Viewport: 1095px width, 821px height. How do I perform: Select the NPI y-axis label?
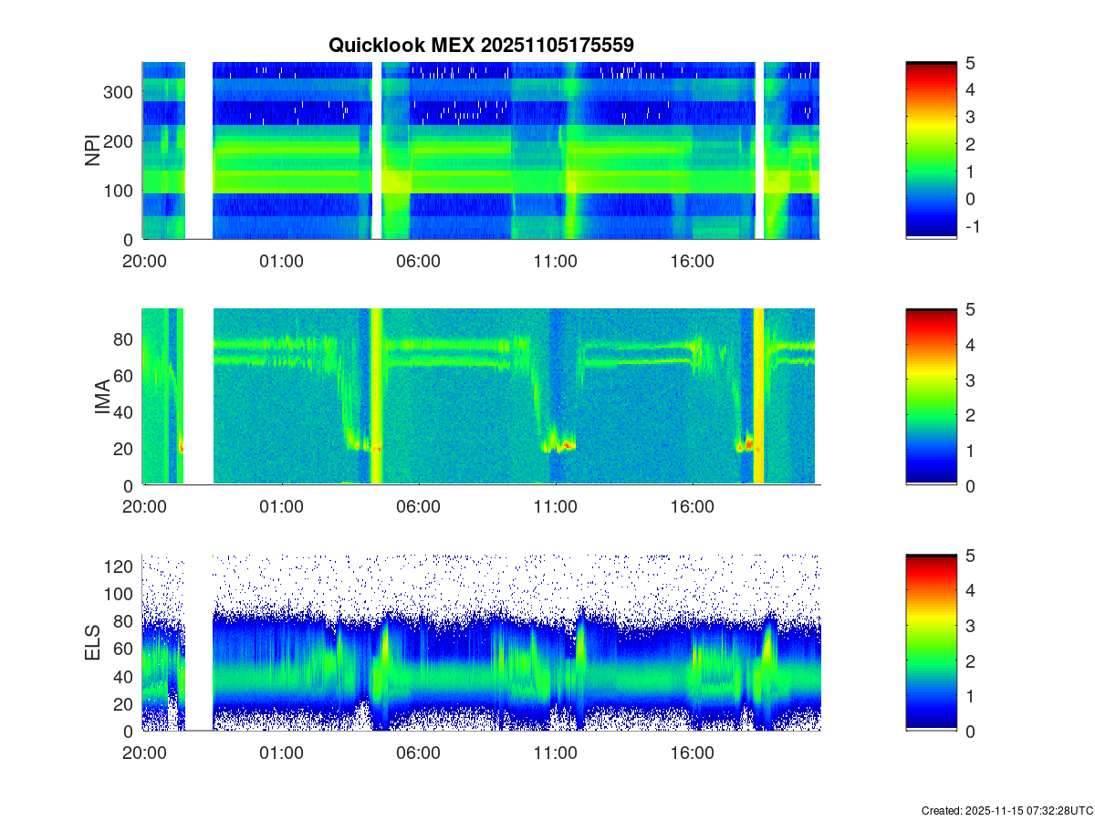[x=92, y=151]
